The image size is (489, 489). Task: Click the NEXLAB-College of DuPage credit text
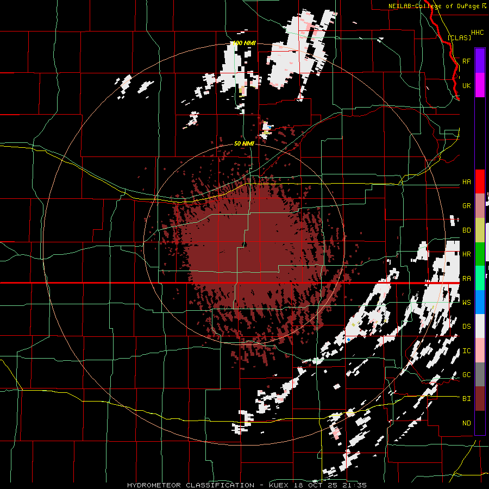433,6
